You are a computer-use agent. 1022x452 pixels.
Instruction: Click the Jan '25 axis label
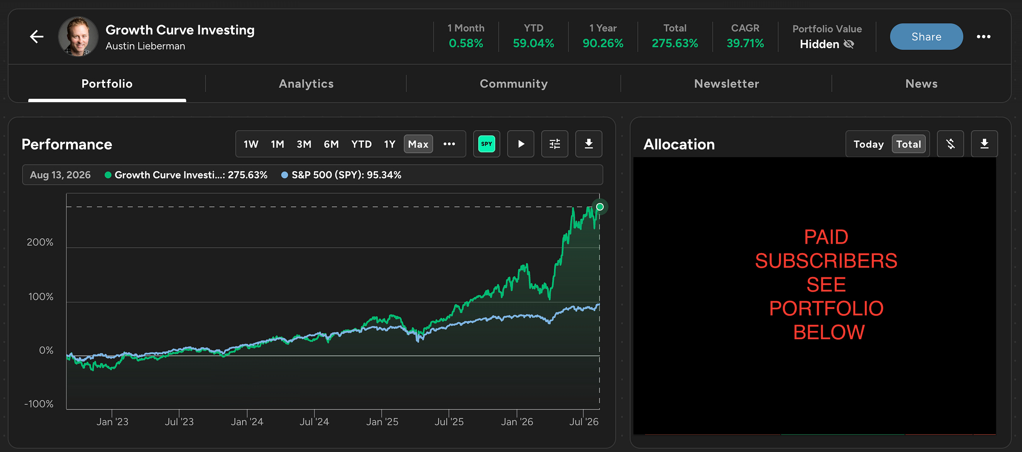[x=382, y=422]
